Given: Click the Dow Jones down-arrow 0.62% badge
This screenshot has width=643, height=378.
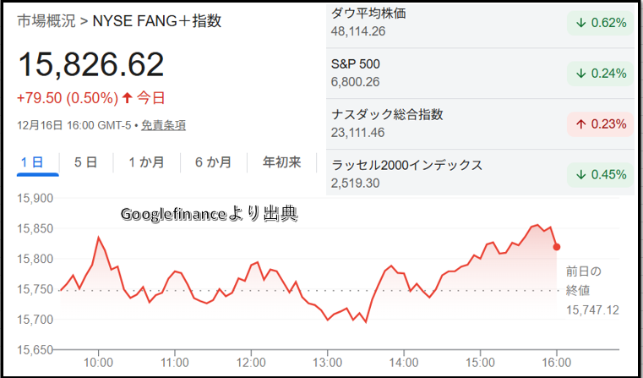Looking at the screenshot, I should pyautogui.click(x=600, y=23).
